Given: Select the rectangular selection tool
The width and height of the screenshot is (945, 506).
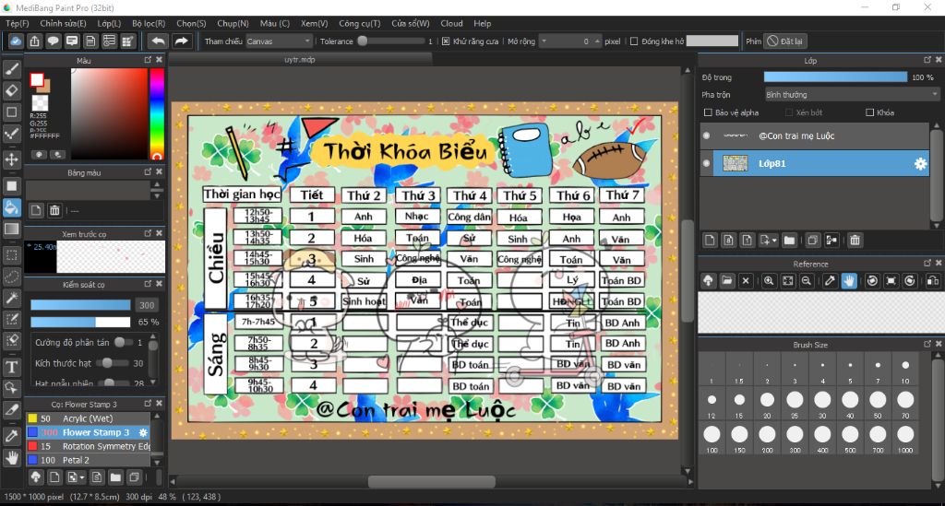Looking at the screenshot, I should point(11,255).
